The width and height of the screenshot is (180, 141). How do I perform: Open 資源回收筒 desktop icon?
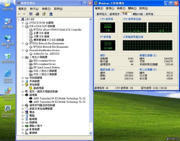point(8,58)
